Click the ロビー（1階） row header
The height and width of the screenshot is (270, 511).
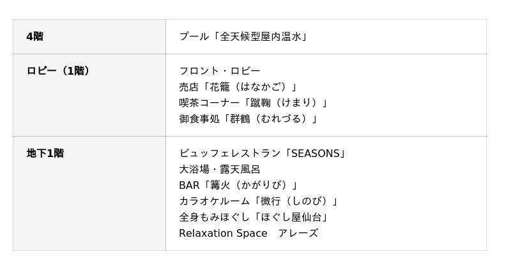[58, 71]
